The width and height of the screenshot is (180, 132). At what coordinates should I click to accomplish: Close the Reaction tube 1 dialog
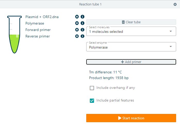point(175,4)
